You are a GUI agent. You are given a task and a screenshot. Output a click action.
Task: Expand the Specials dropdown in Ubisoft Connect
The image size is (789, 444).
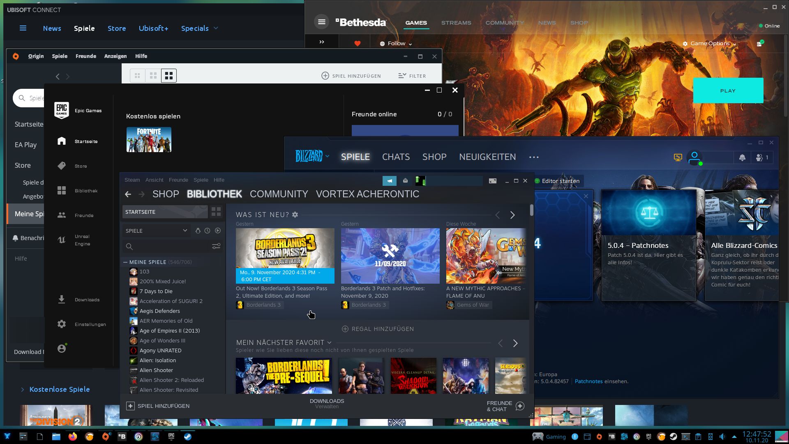tap(200, 28)
